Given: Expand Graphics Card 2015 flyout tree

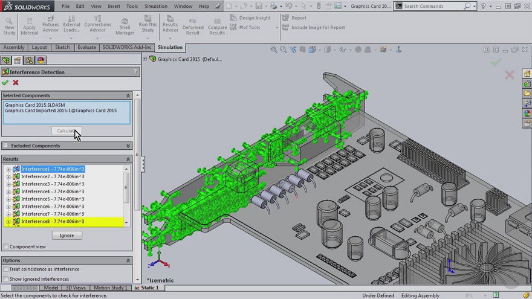Looking at the screenshot, I should (x=145, y=59).
